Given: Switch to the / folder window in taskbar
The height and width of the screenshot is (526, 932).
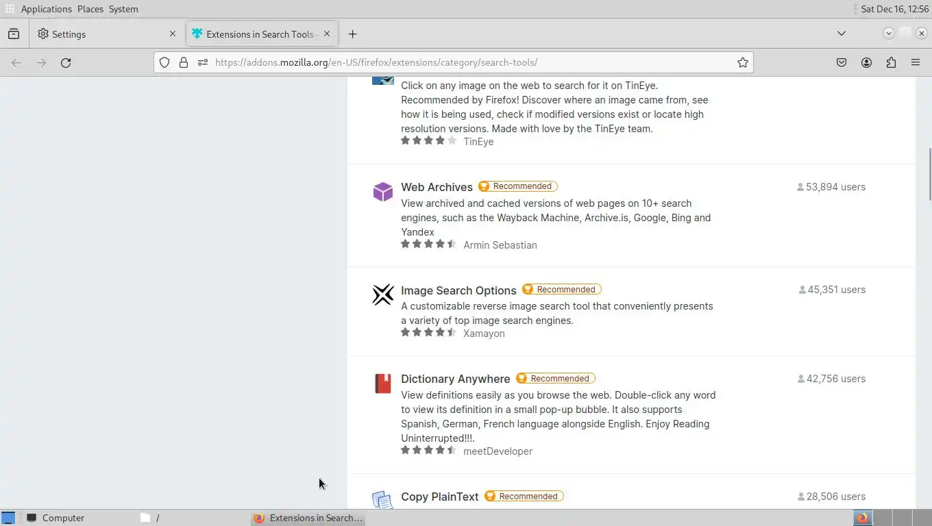Looking at the screenshot, I should pyautogui.click(x=192, y=518).
